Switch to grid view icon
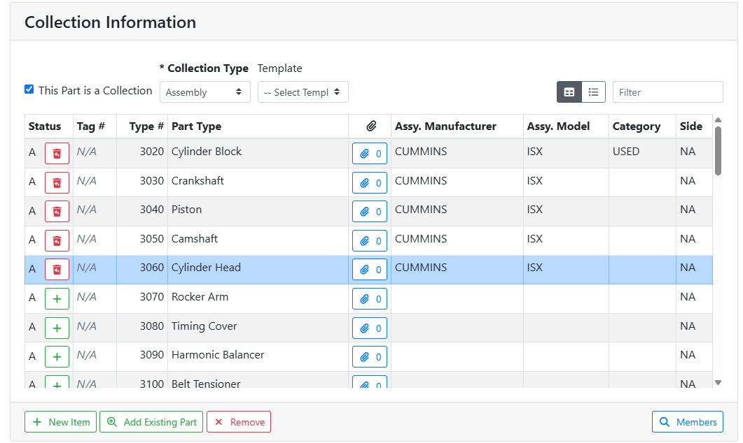The height and width of the screenshot is (443, 743). [569, 92]
